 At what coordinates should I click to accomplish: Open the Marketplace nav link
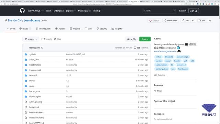click(84, 11)
